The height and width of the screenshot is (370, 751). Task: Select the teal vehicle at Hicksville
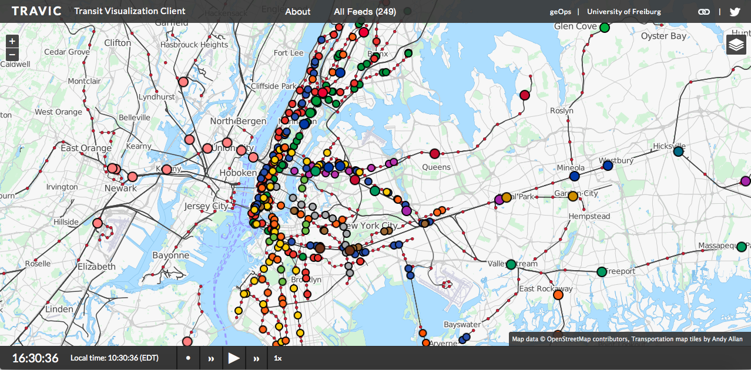678,151
